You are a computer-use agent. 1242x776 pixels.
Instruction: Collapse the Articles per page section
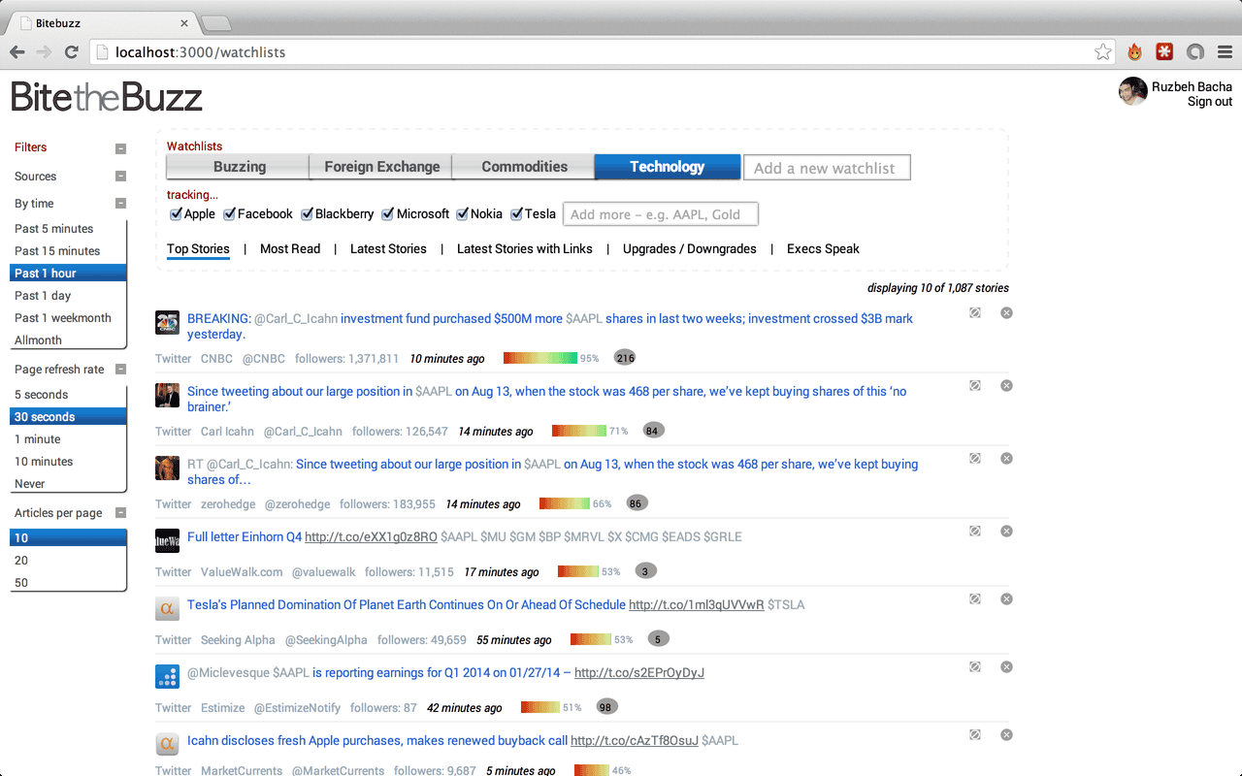(x=120, y=513)
